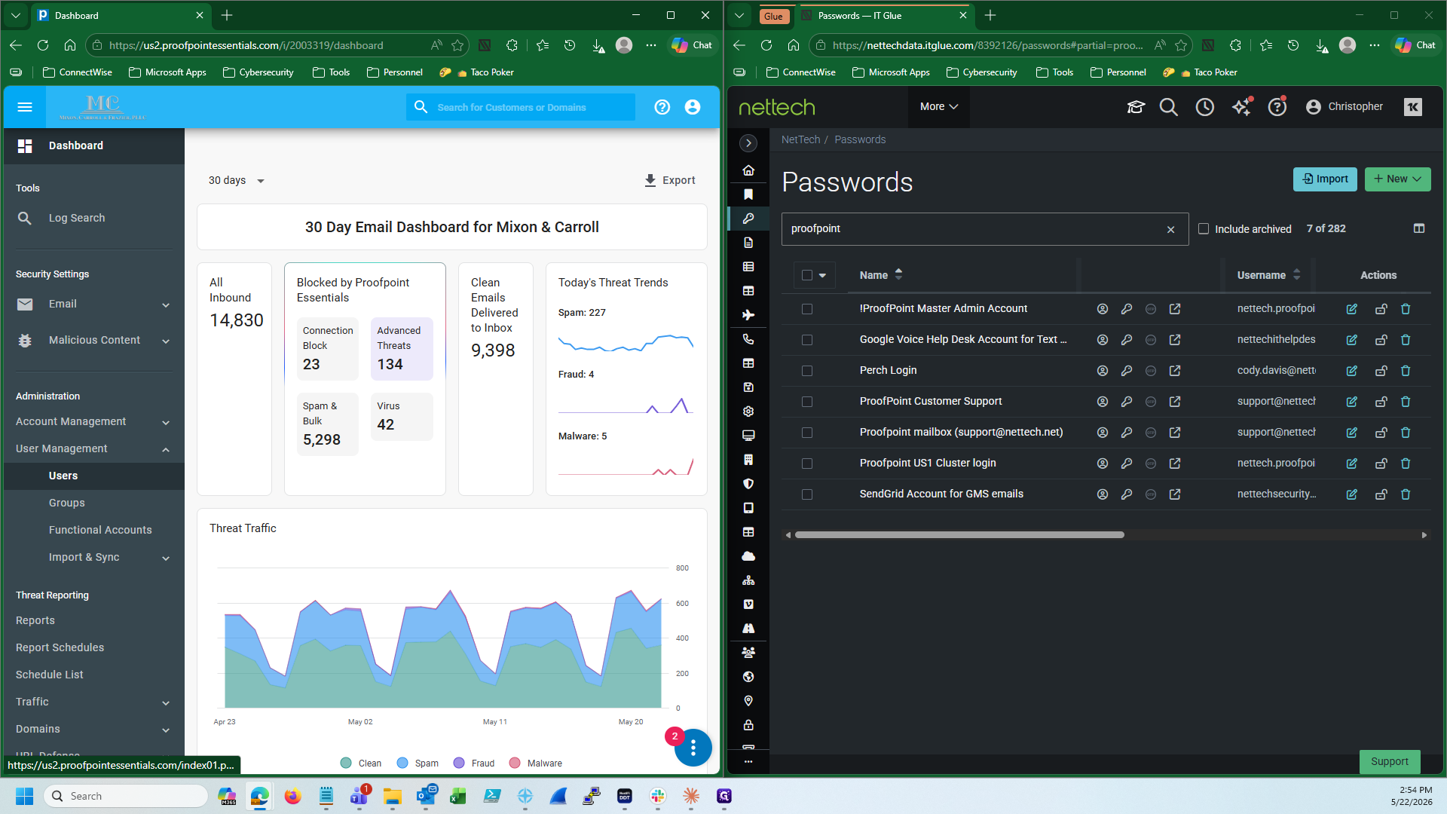This screenshot has width=1447, height=814.
Task: Collapse the User Management section
Action: point(94,449)
